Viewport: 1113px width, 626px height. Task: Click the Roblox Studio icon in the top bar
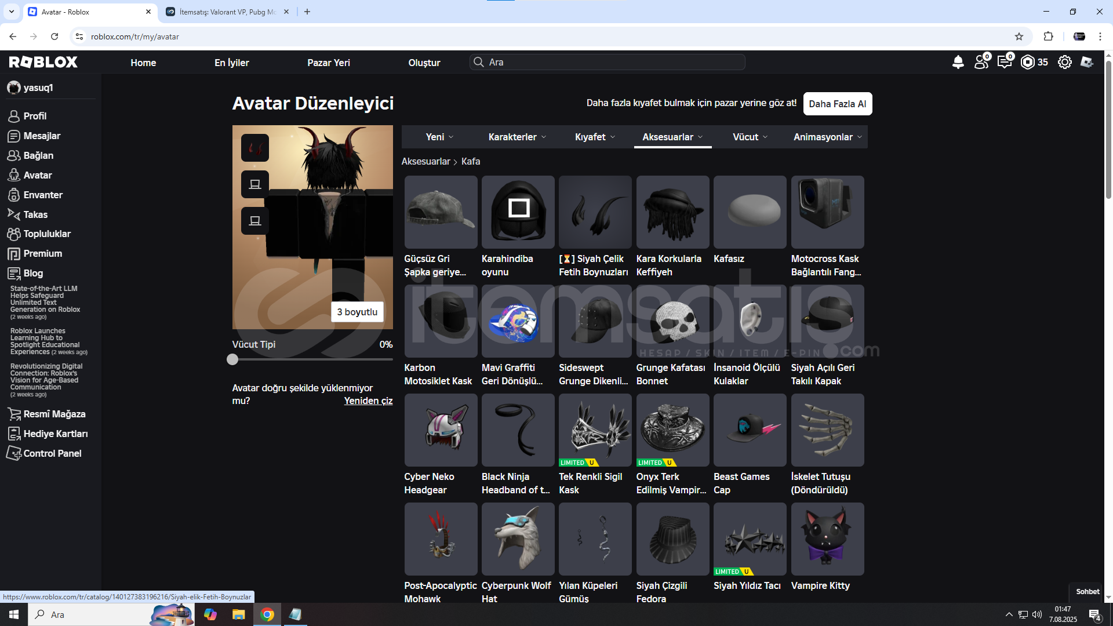coord(1087,62)
